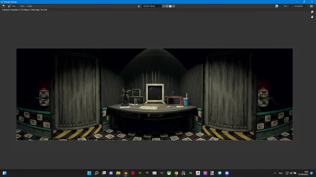Open taskbar Search
Image resolution: width=316 pixels, height=177 pixels.
[x=97, y=173]
